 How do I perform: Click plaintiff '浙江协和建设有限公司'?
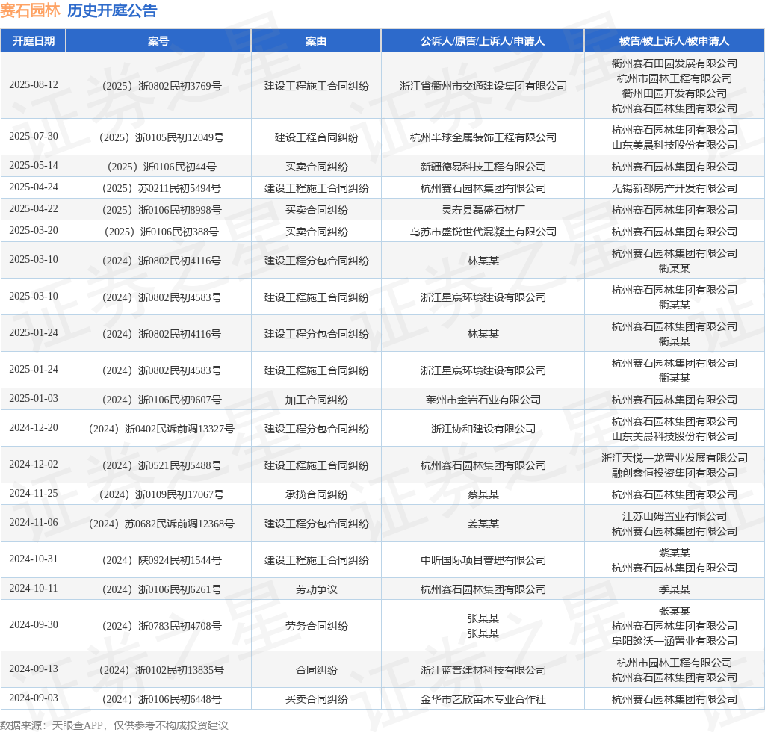coord(483,429)
